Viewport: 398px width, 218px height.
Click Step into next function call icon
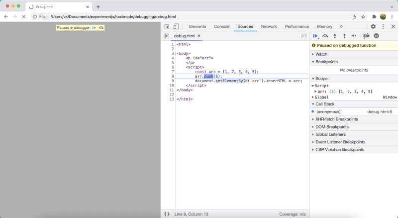pyautogui.click(x=335, y=36)
